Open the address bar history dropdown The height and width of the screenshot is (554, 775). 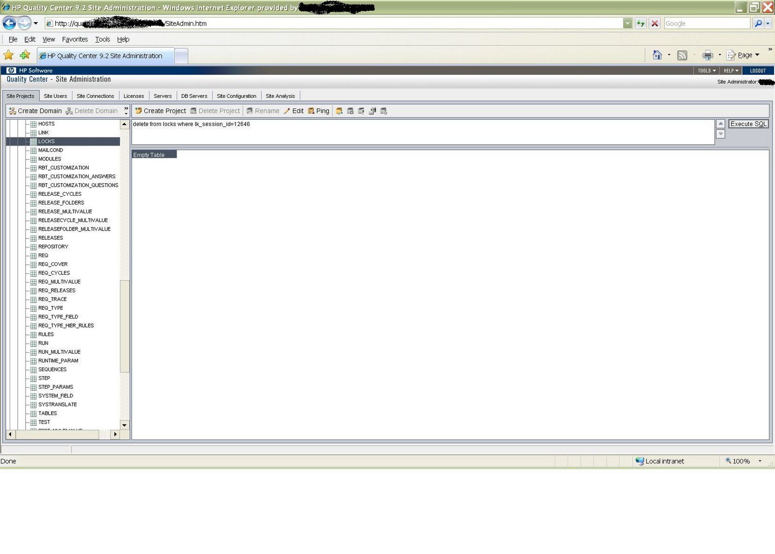[627, 23]
